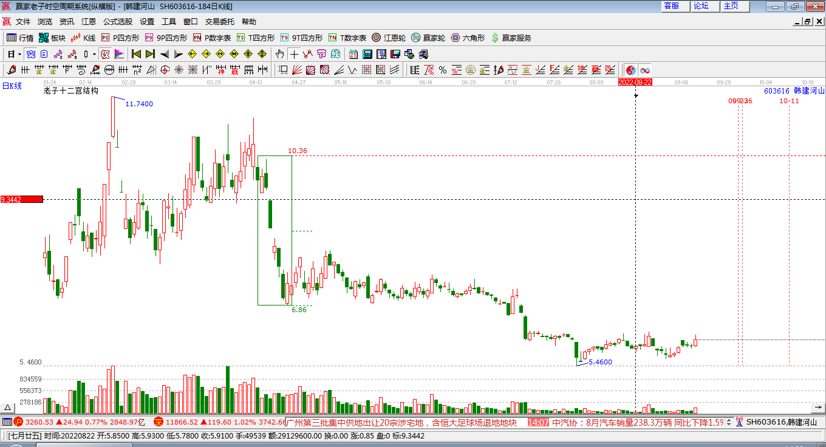Click the 论坛 forum button
Viewport: 826px width, 447px height.
(x=705, y=6)
